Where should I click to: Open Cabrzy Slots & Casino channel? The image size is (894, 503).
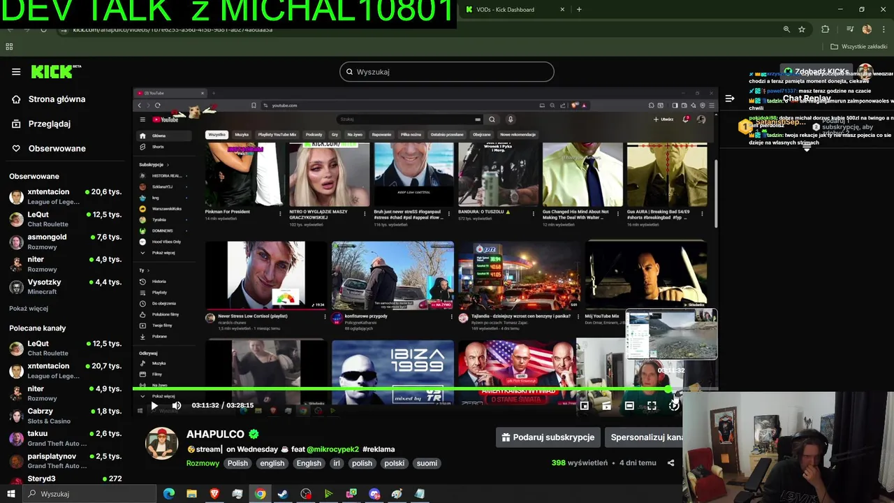pos(65,416)
